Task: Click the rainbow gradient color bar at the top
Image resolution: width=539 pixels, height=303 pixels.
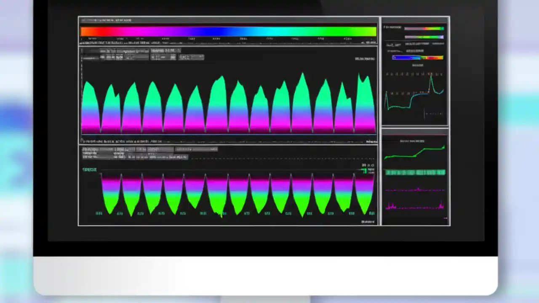Action: point(227,31)
